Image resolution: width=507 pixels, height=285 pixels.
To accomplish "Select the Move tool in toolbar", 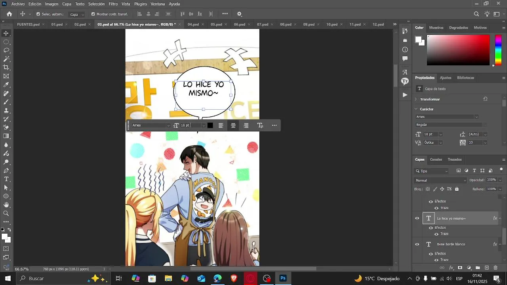I will point(6,33).
